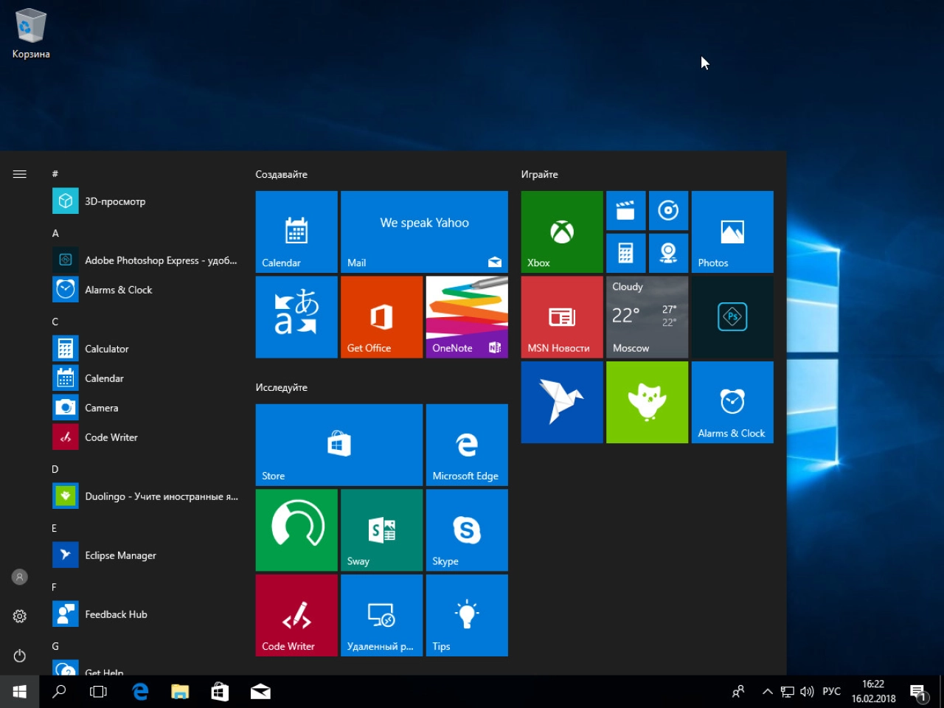Image resolution: width=944 pixels, height=708 pixels.
Task: Click the letter F section header
Action: [55, 587]
